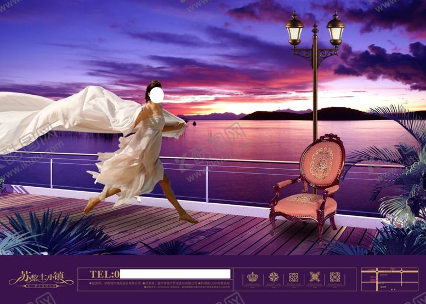Click the snowflake floral emblem icon

point(314,277)
